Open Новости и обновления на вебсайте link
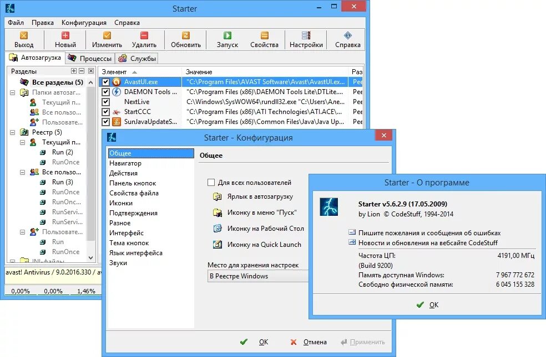 click(428, 243)
